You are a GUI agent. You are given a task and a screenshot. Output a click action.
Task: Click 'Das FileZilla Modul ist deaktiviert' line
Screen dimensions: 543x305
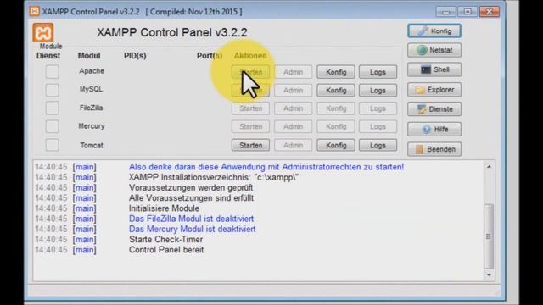[191, 219]
